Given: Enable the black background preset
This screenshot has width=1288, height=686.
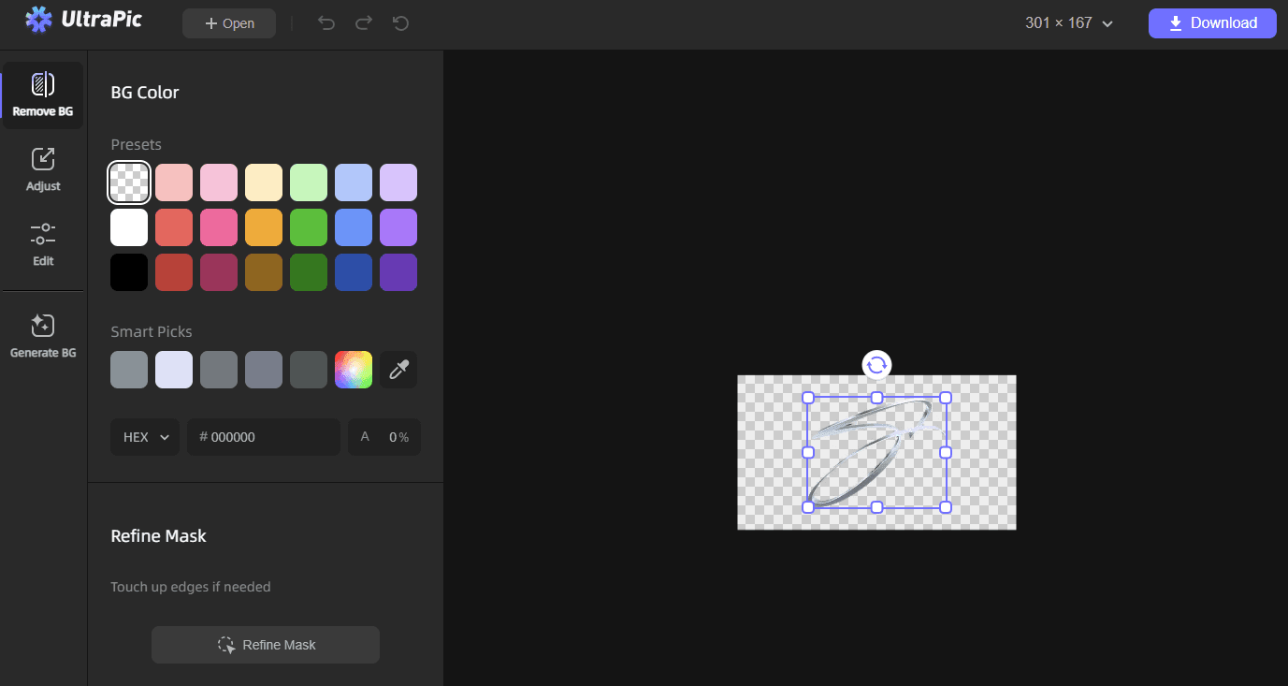Looking at the screenshot, I should click(128, 271).
